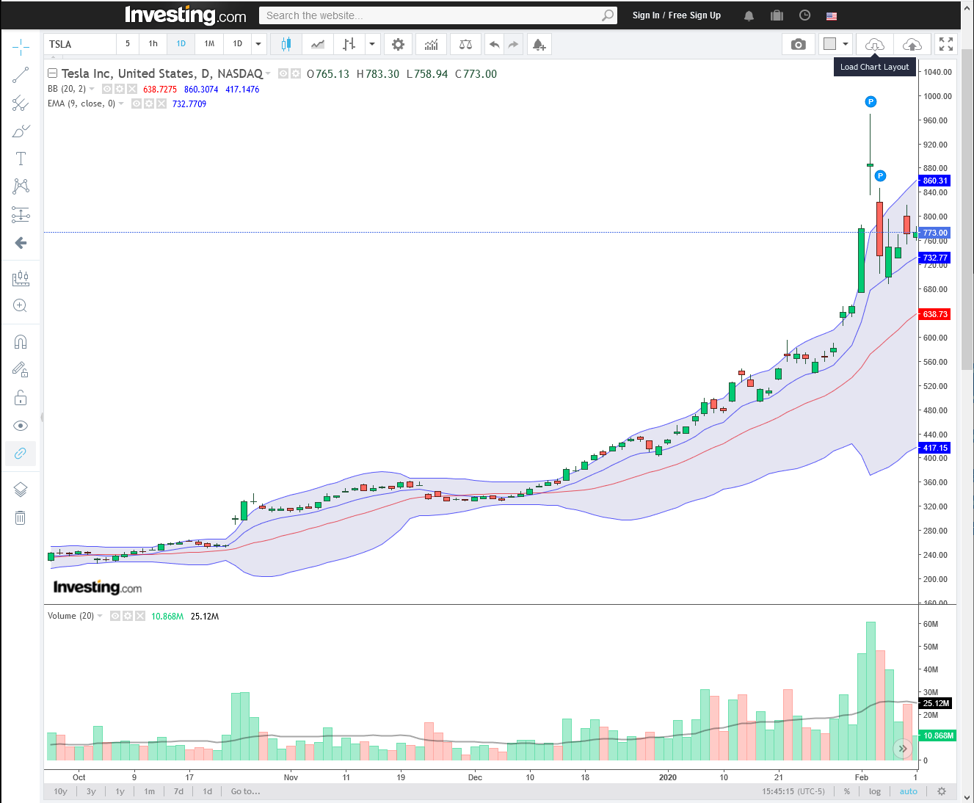
Task: Switch to the 5 minute interval
Action: [x=128, y=44]
